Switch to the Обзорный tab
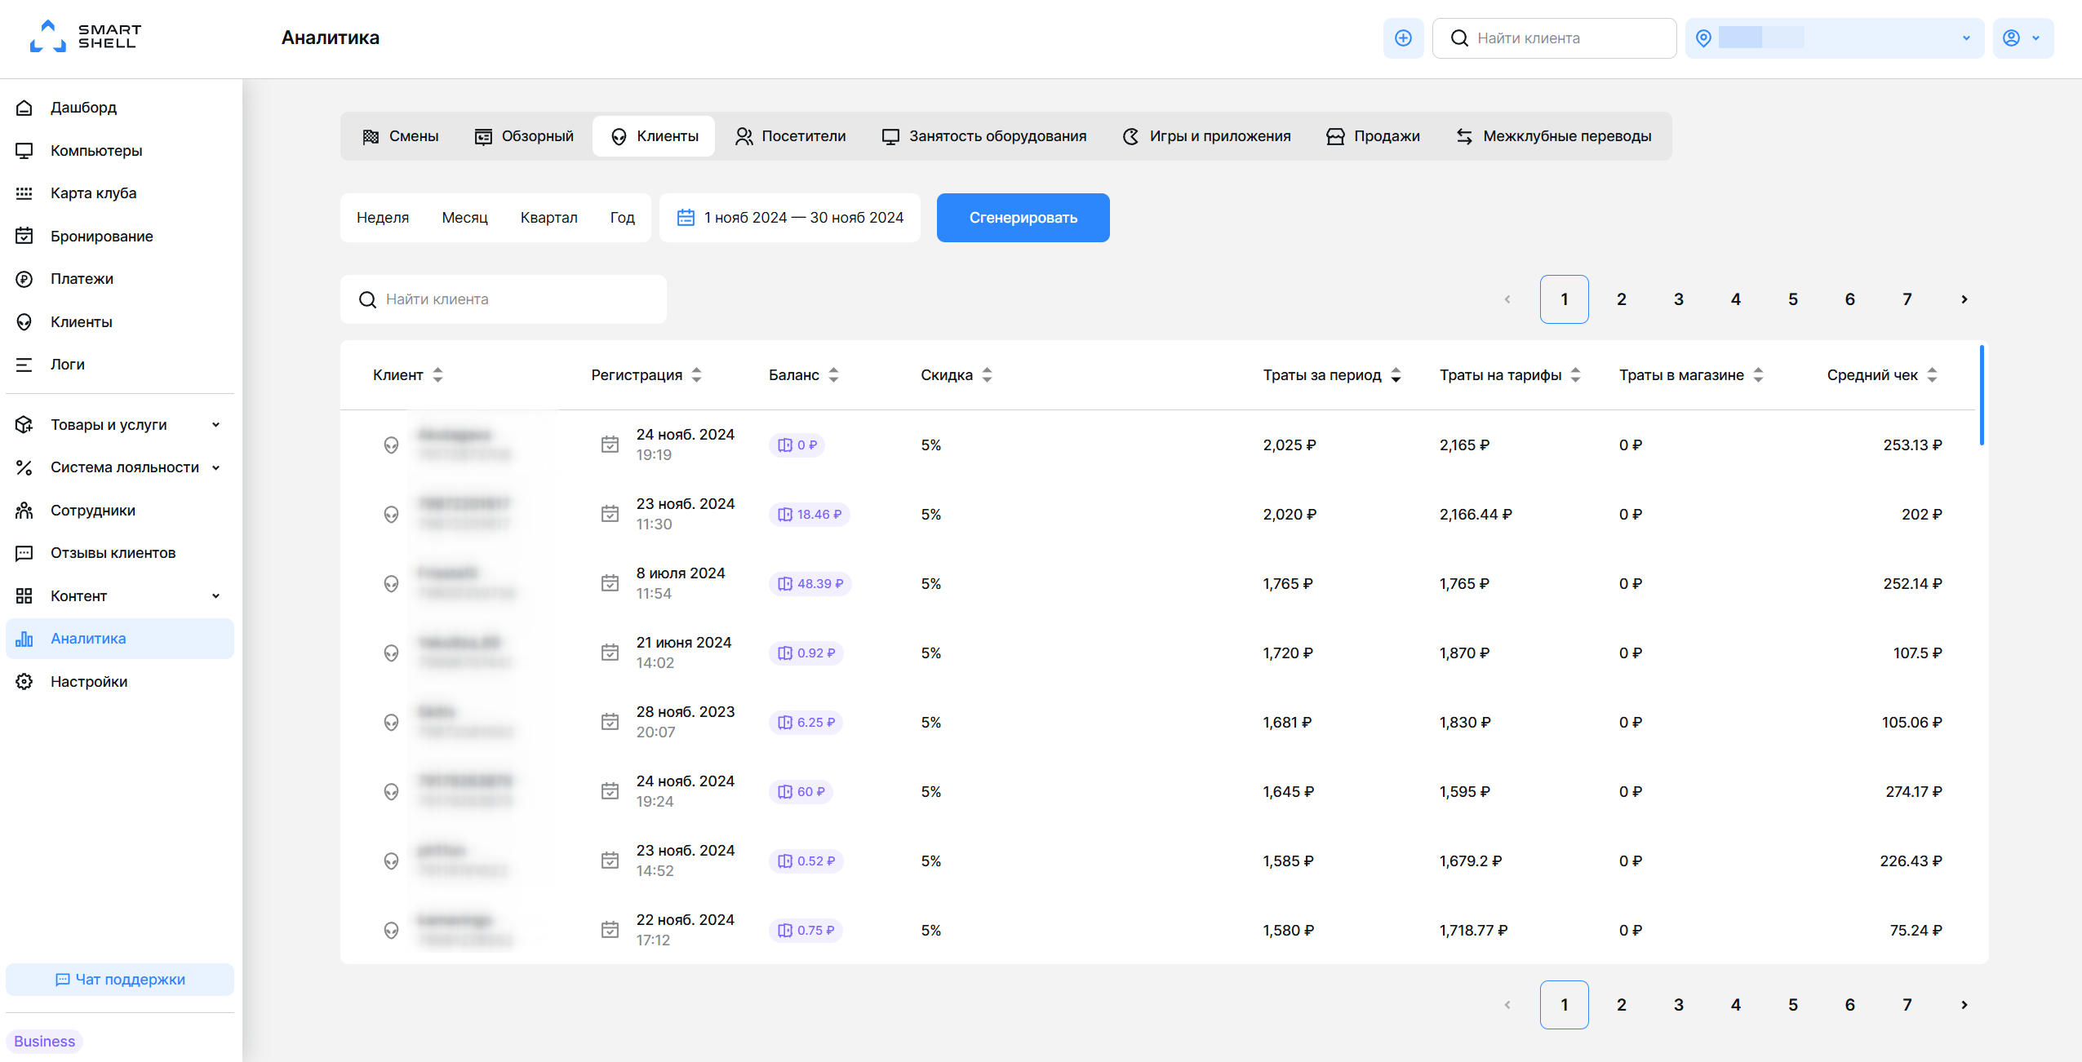This screenshot has height=1062, width=2082. (x=524, y=136)
